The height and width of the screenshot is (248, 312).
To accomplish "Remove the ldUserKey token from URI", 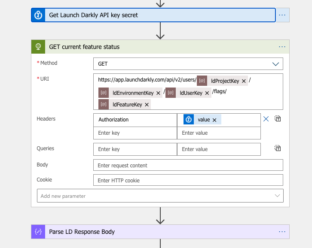I will click(x=207, y=93).
